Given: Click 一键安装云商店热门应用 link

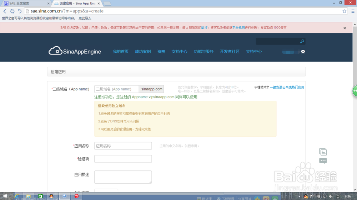Looking at the screenshot, I should click(x=287, y=88).
